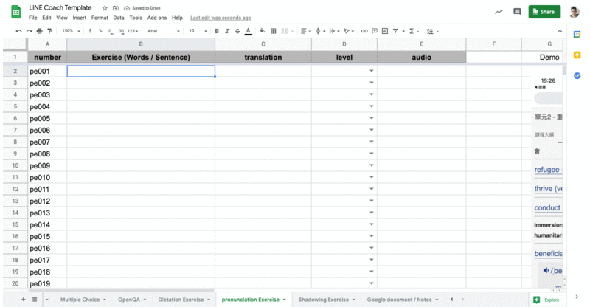The height and width of the screenshot is (307, 590).
Task: Click the merge cells icon
Action: pos(285,31)
